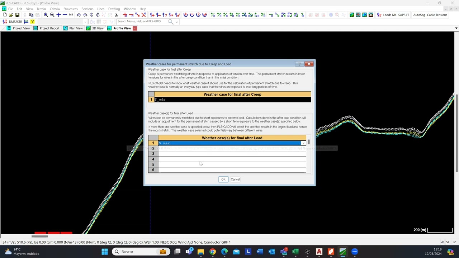Click the section check mark icon
This screenshot has height=258, width=459.
pyautogui.click(x=204, y=15)
